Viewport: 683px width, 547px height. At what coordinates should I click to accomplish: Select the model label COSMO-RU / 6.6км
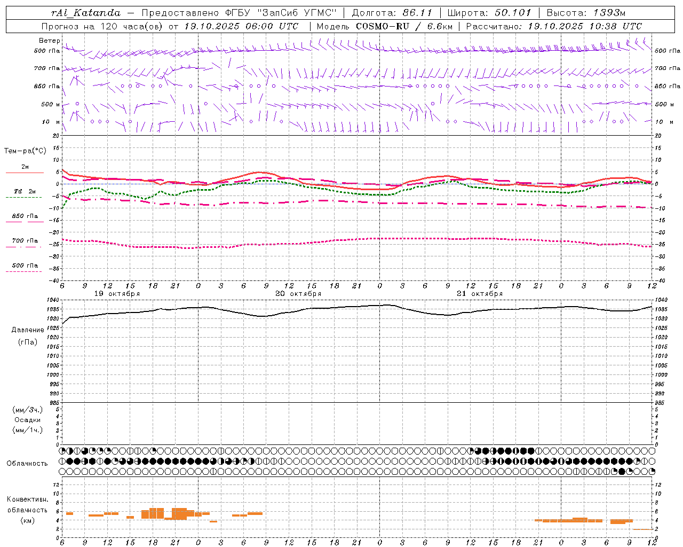click(404, 26)
